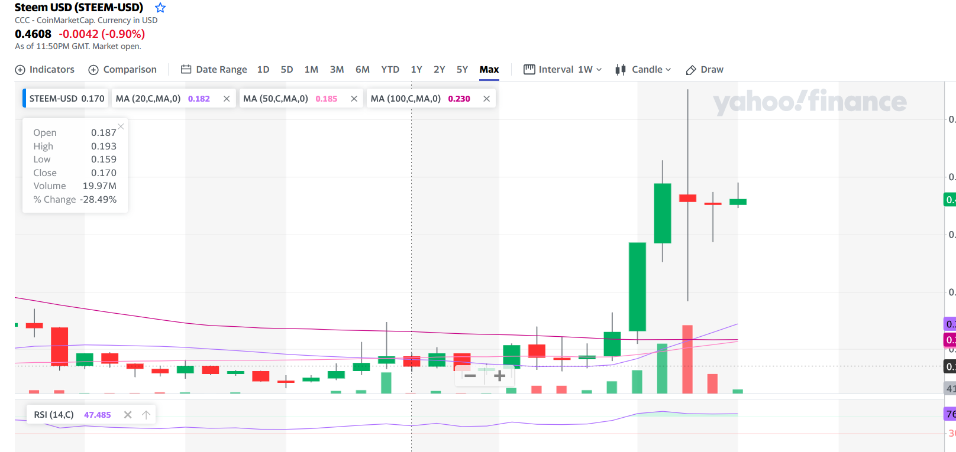Viewport: 956px width, 452px height.
Task: Remove the MA (100,C,MA,0) indicator
Action: point(487,99)
